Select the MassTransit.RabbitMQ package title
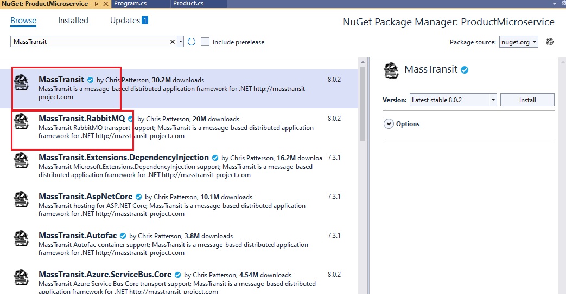Image resolution: width=566 pixels, height=294 pixels. 82,119
